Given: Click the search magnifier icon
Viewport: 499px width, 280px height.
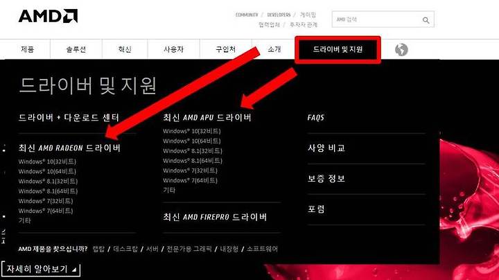Looking at the screenshot, I should [x=426, y=20].
